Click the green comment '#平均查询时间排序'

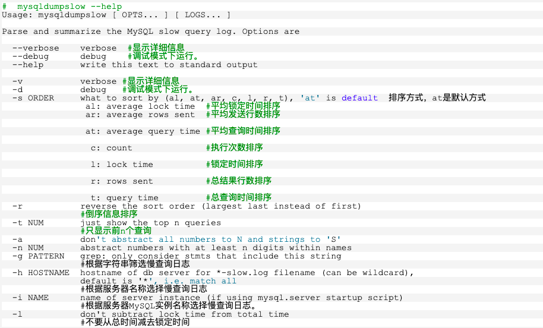(x=243, y=131)
